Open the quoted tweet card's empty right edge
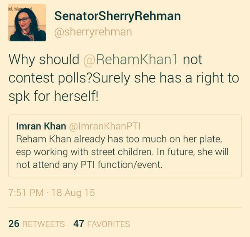This screenshot has width=250, height=237. coord(233,165)
